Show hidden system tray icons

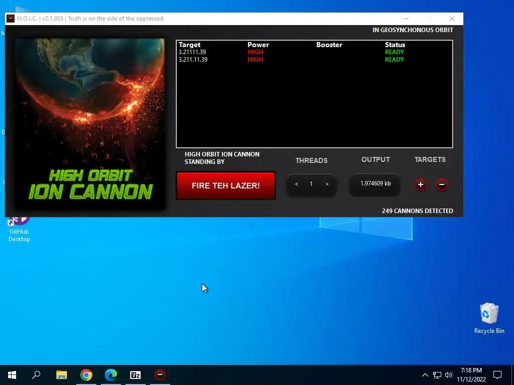(x=425, y=375)
